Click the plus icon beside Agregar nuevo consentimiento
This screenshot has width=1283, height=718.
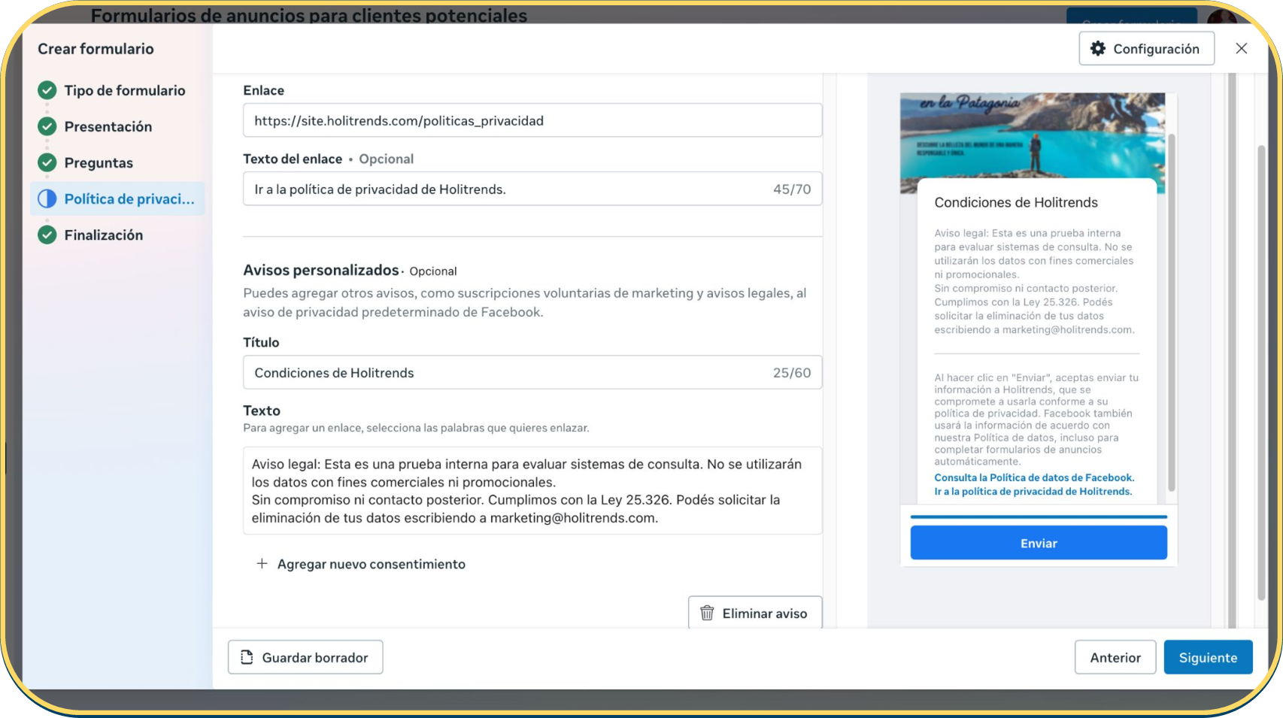[262, 563]
